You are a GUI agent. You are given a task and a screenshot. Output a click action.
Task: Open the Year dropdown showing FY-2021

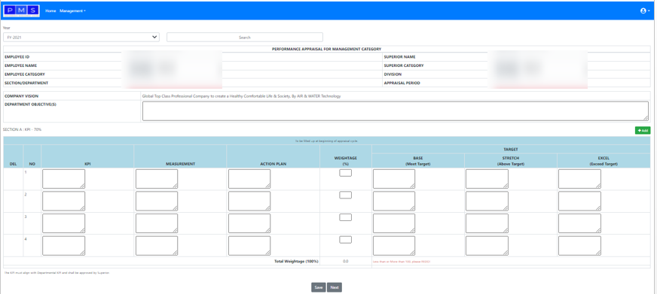pyautogui.click(x=81, y=38)
